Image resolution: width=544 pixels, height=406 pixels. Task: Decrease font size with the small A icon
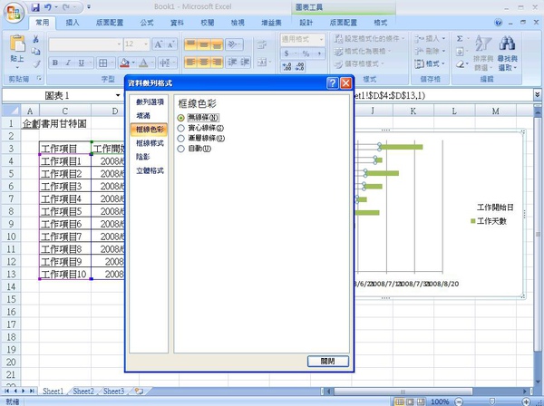tap(170, 44)
